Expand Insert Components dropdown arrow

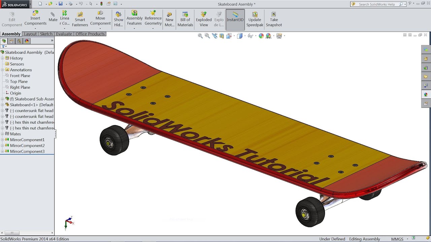(x=35, y=29)
